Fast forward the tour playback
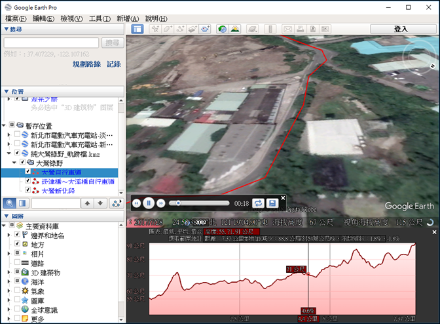The width and height of the screenshot is (440, 324). click(161, 203)
